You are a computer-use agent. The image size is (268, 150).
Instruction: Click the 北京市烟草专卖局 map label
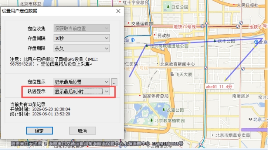233,135
